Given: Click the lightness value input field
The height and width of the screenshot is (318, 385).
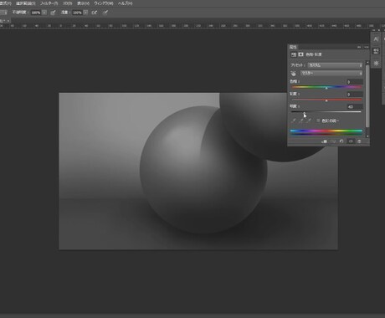Looking at the screenshot, I should coord(355,107).
